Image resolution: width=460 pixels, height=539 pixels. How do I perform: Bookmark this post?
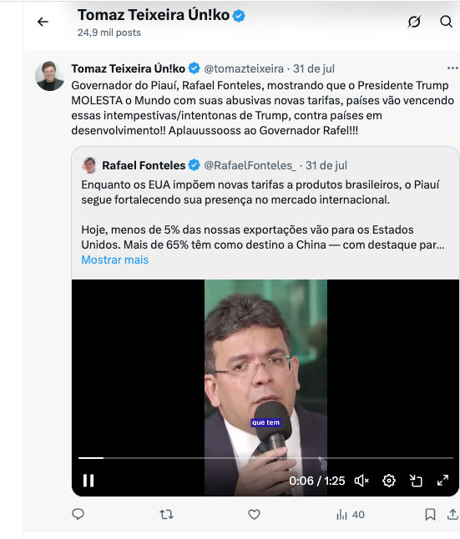pyautogui.click(x=430, y=515)
